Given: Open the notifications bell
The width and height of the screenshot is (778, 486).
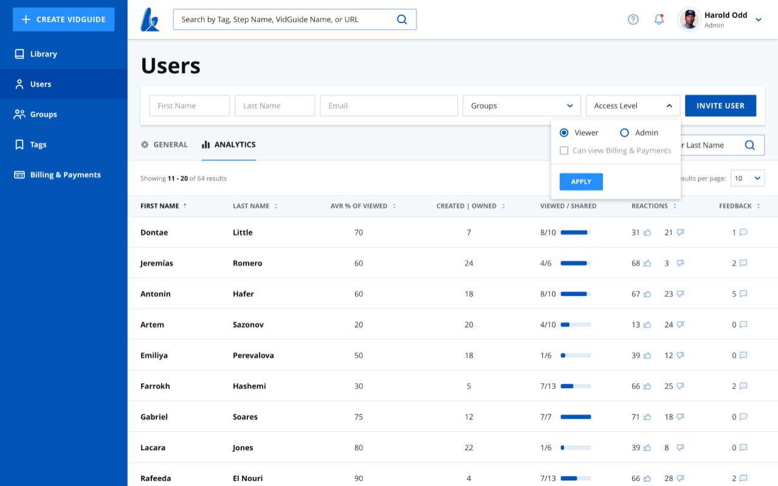Looking at the screenshot, I should (659, 19).
